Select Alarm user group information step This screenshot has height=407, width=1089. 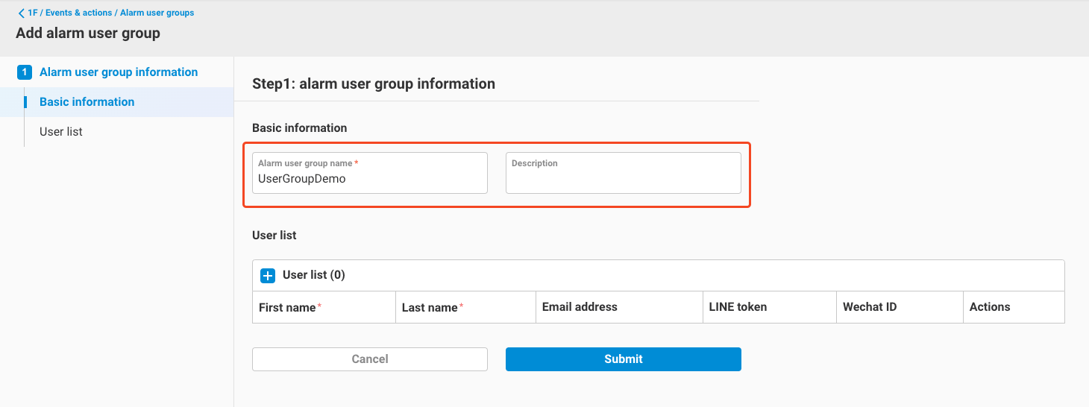(x=119, y=72)
